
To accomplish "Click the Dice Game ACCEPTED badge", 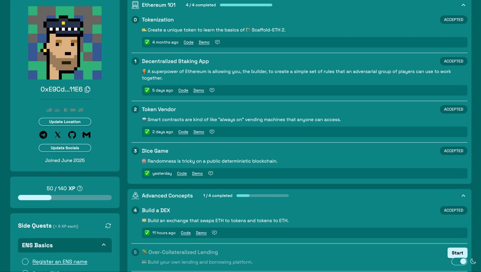I will point(453,151).
